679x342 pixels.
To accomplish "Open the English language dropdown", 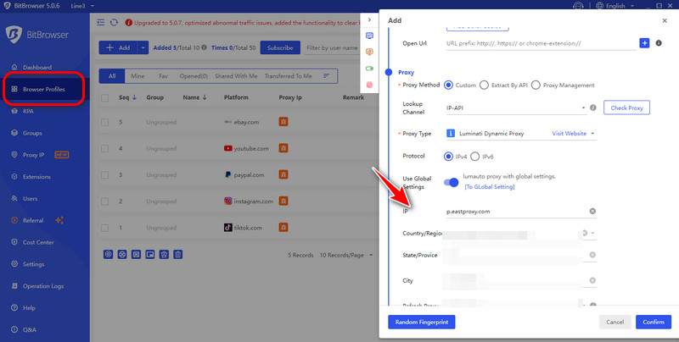I will tap(615, 6).
